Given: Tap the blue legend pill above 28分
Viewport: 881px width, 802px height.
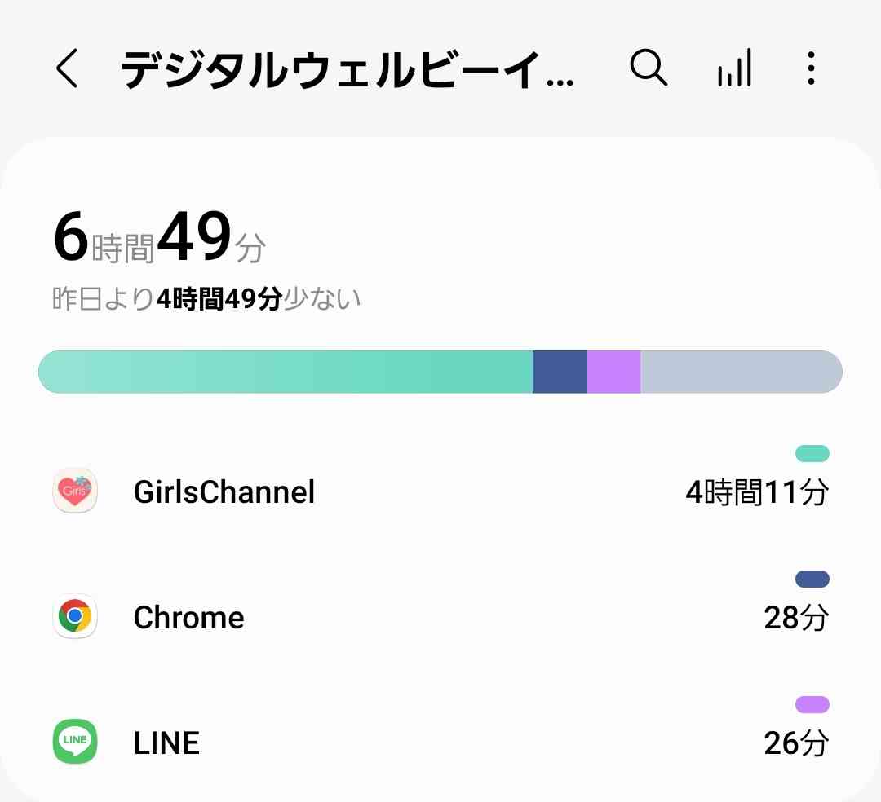Looking at the screenshot, I should pos(812,579).
